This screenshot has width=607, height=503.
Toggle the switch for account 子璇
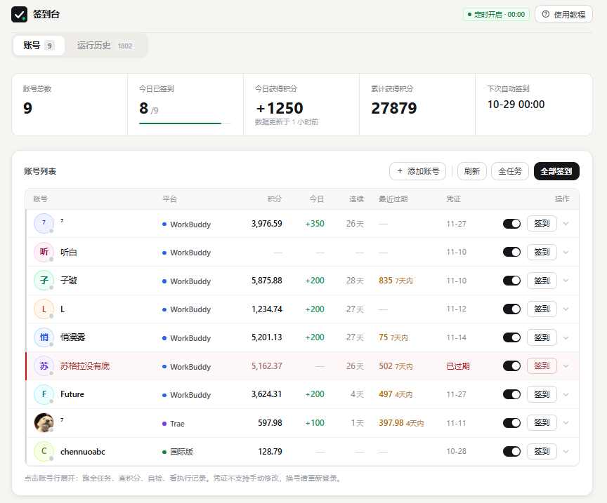pyautogui.click(x=511, y=281)
